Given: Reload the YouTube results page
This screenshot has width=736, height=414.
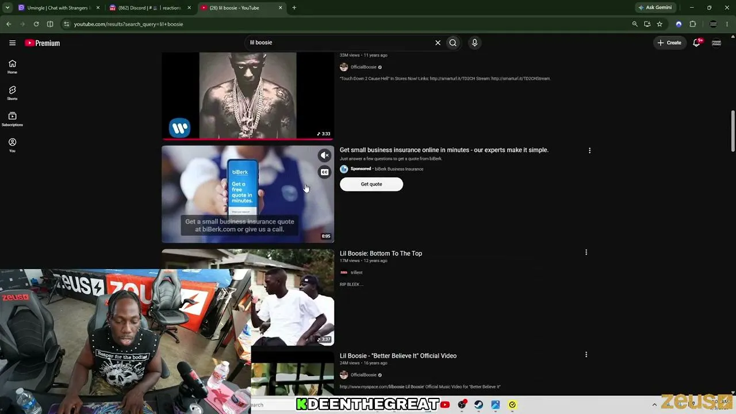Looking at the screenshot, I should [x=36, y=24].
